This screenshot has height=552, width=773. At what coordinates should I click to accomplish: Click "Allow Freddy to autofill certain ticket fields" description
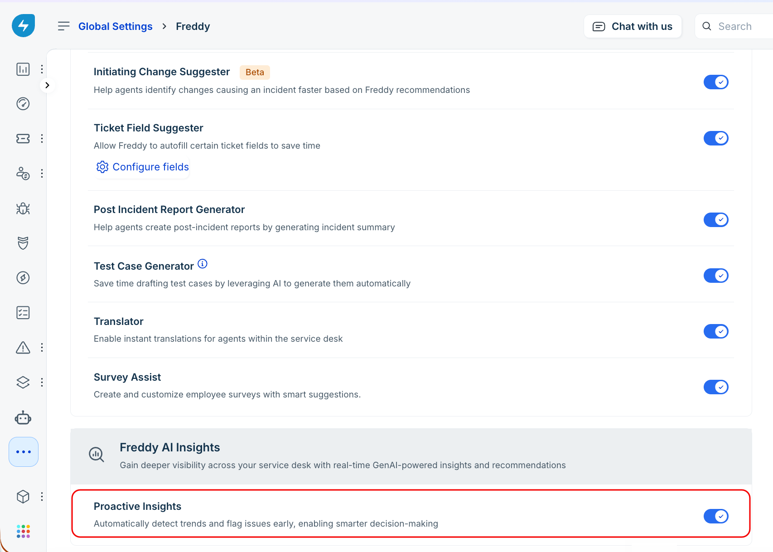(207, 145)
